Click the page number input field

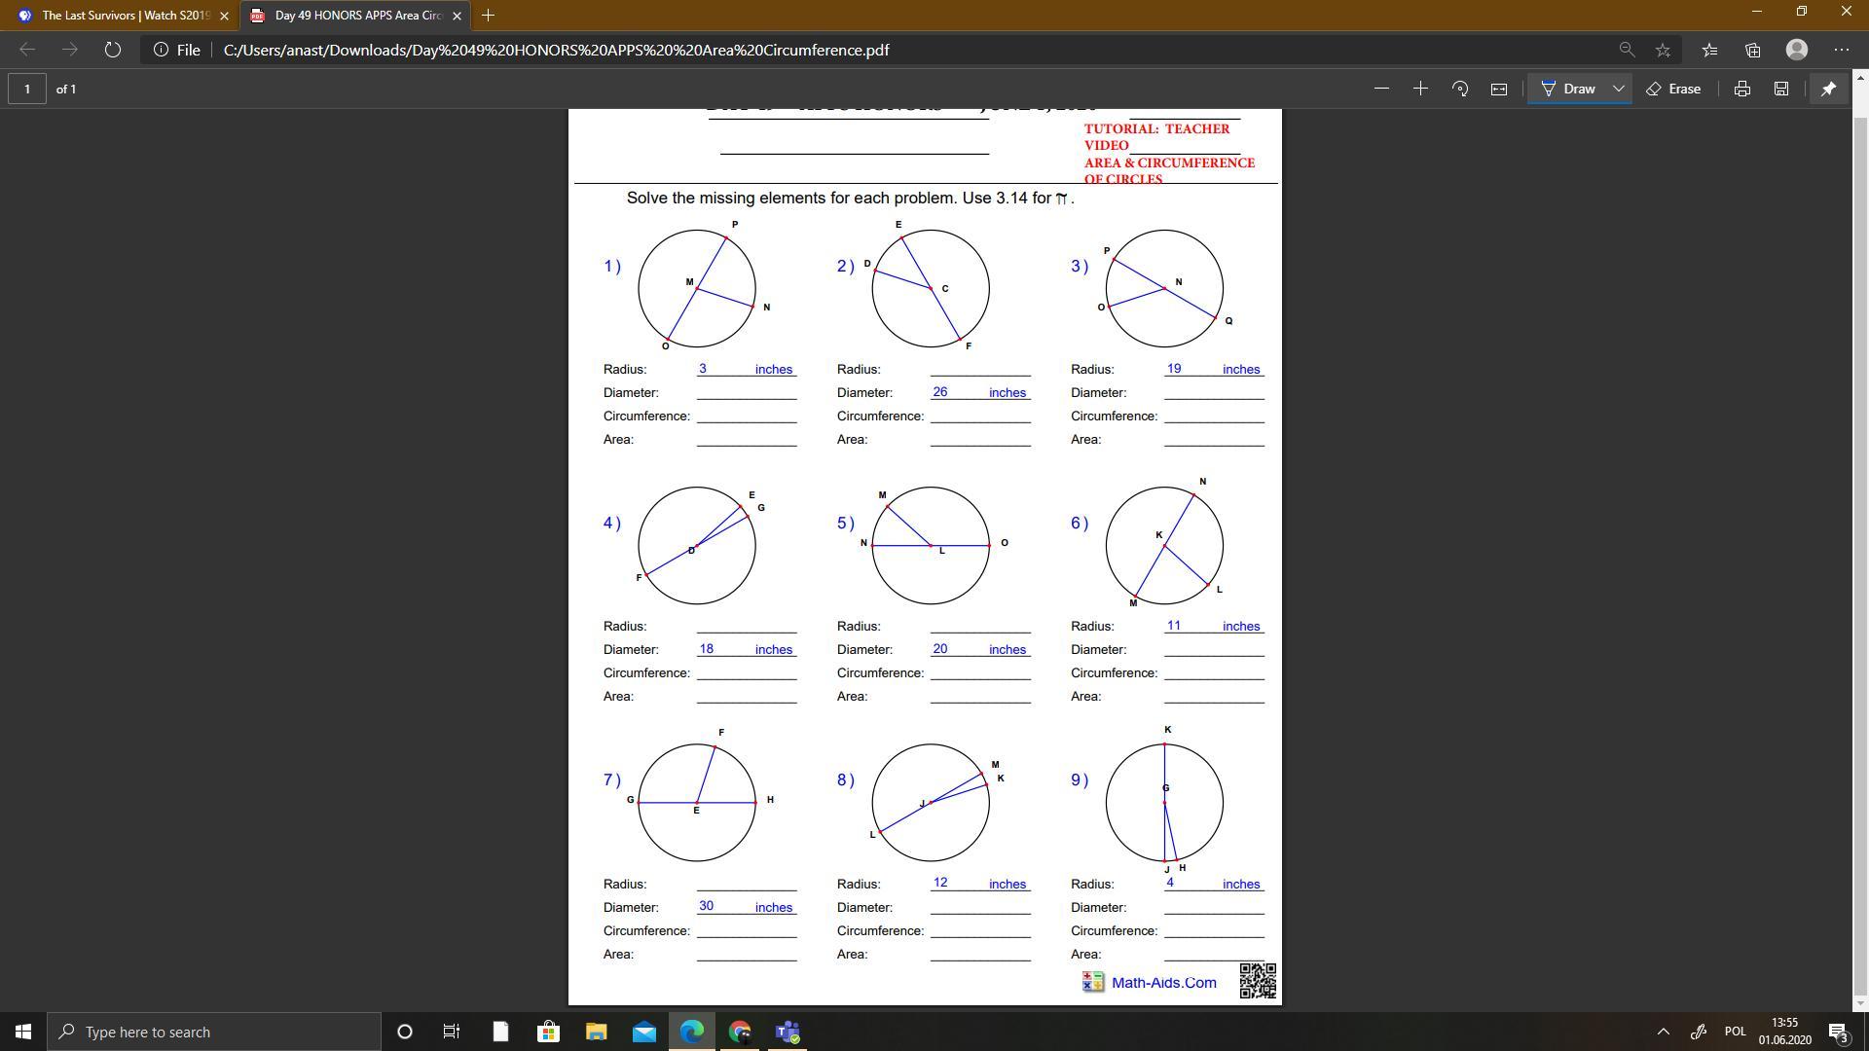click(x=27, y=89)
